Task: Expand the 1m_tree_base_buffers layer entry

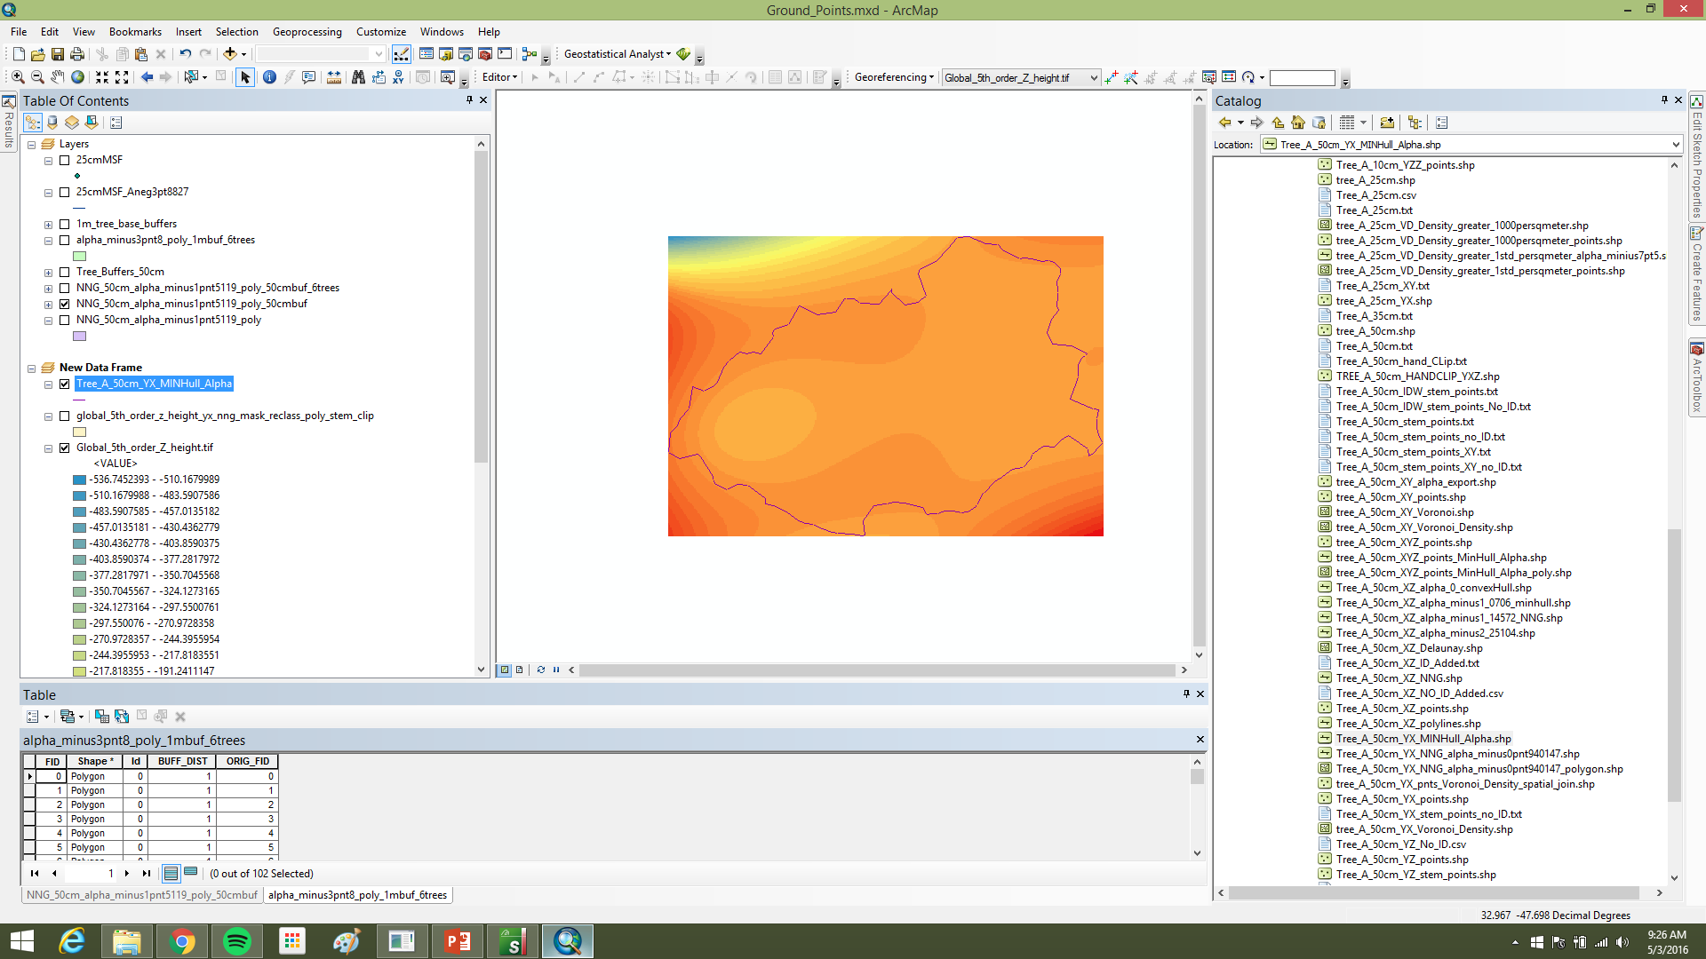Action: tap(49, 224)
